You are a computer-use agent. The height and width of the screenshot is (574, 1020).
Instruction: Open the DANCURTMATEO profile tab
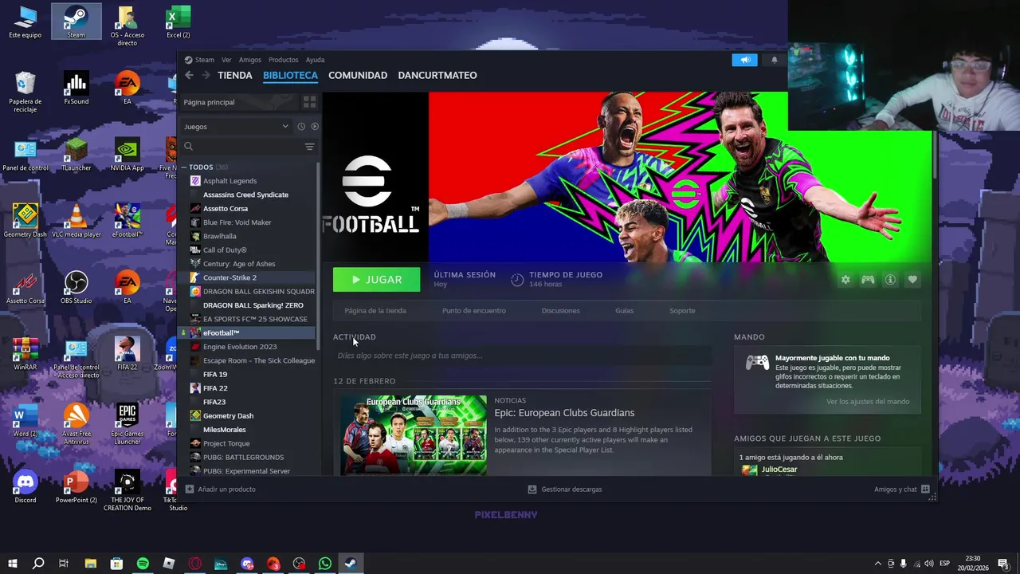click(437, 75)
